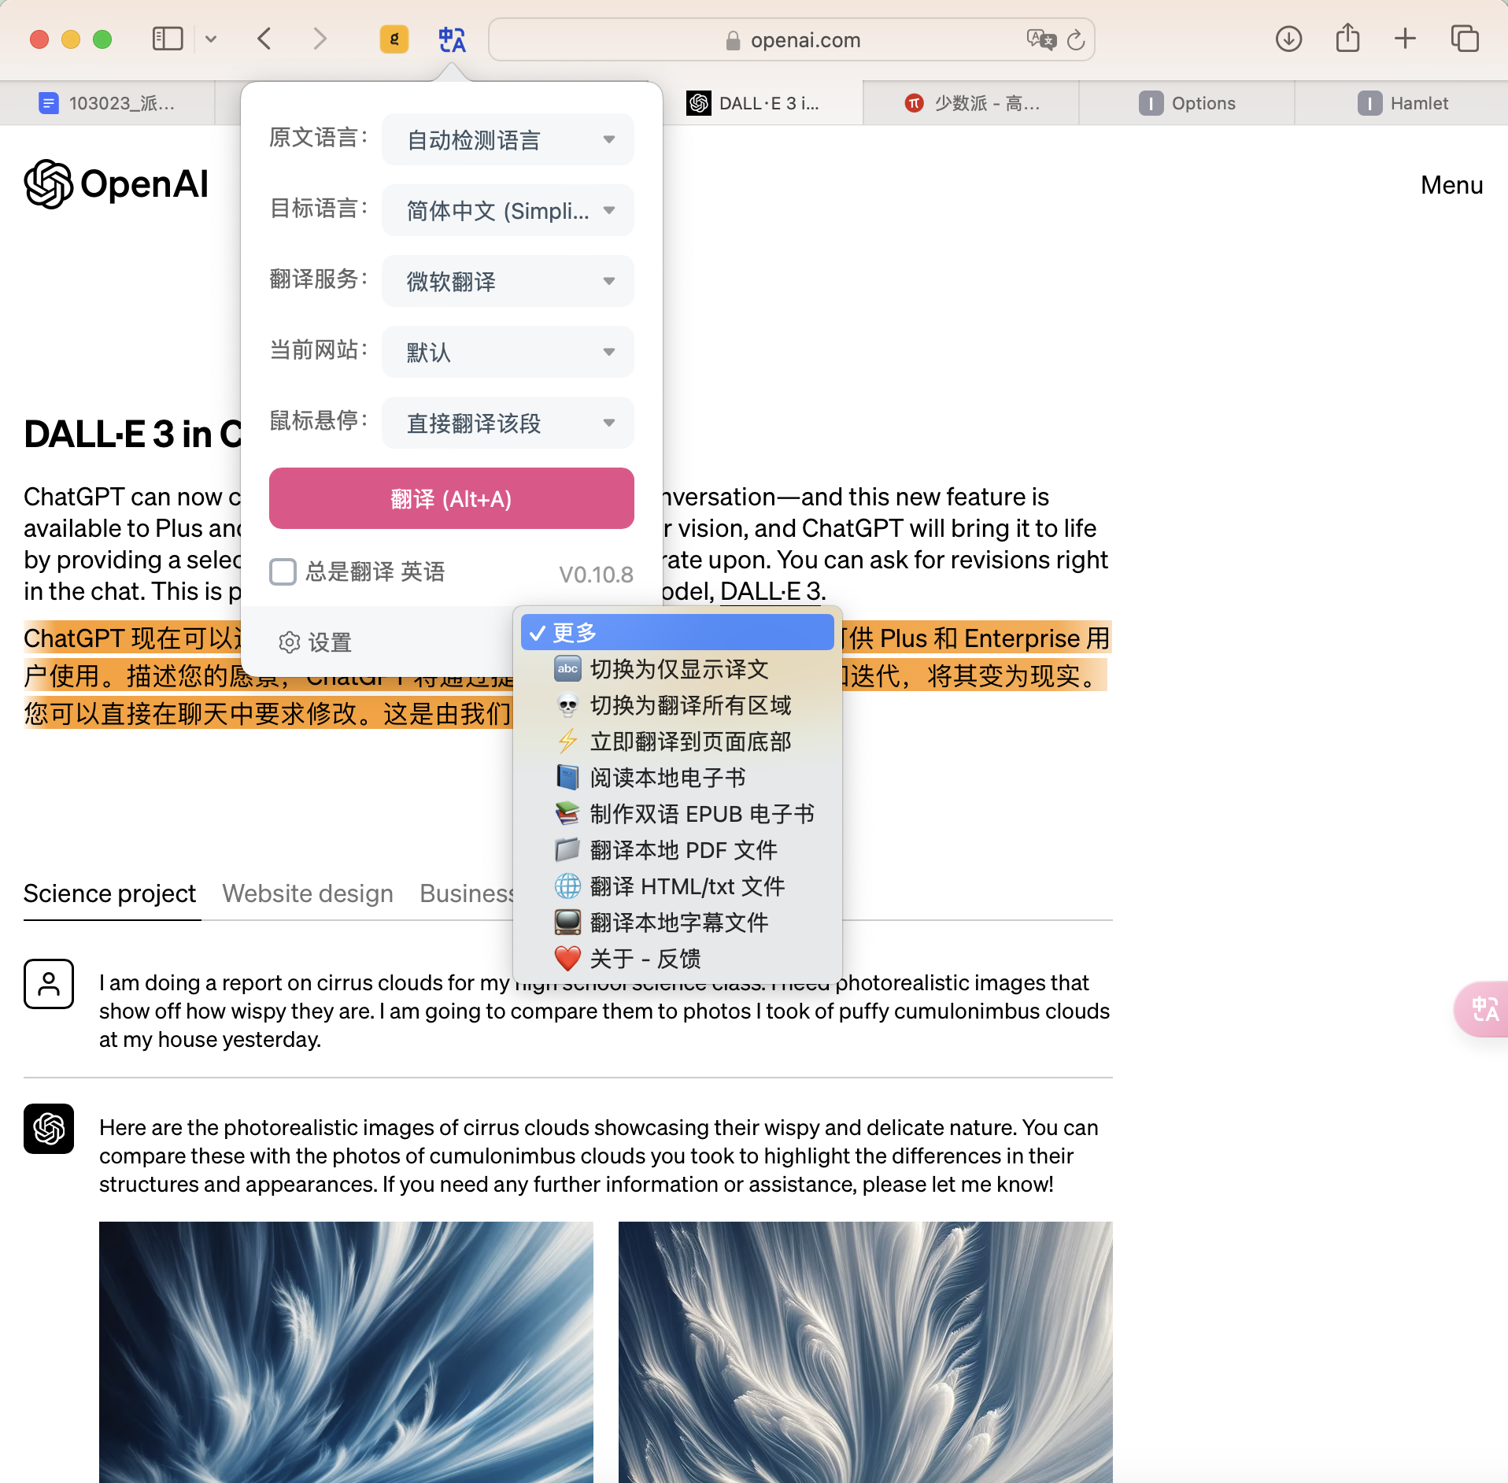Select the checked 更多 menu item

pyautogui.click(x=677, y=632)
